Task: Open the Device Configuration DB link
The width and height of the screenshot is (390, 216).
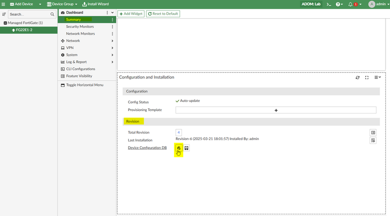Action: click(147, 148)
